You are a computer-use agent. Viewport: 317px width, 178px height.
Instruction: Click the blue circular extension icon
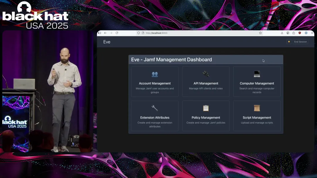pyautogui.click(x=306, y=33)
